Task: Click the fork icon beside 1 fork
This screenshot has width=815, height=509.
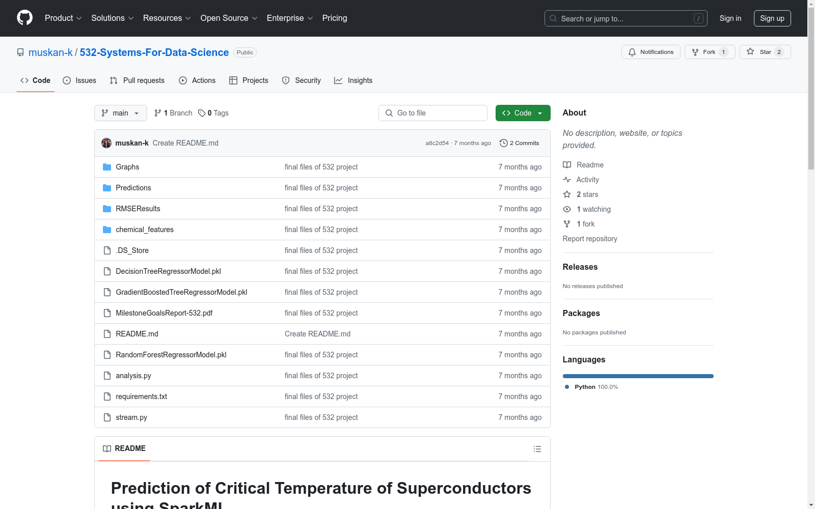Action: tap(567, 224)
